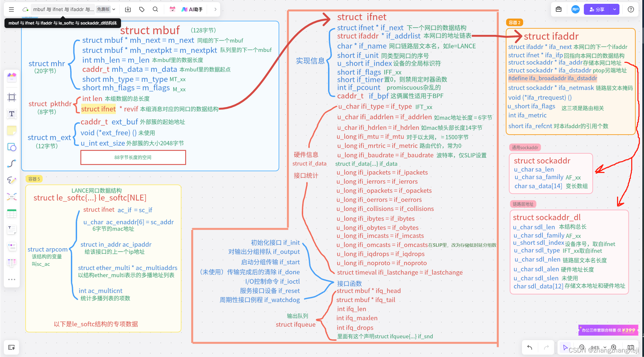Open the search magnifier tool
Viewport: 644px width, 357px height.
tap(156, 9)
